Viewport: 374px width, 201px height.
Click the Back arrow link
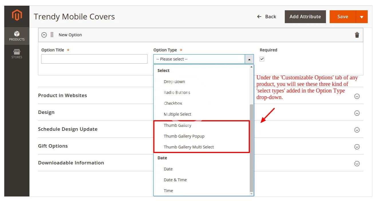tap(266, 17)
